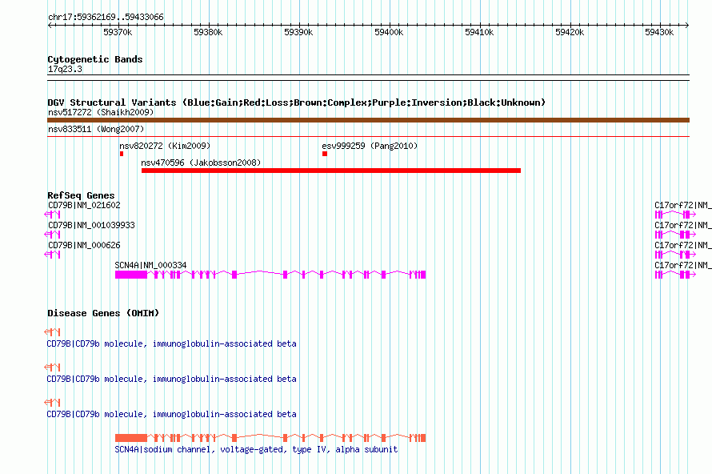Screen dimensions: 712x474
Task: Click the CD79B|NM_021602 label
Action: 84,205
